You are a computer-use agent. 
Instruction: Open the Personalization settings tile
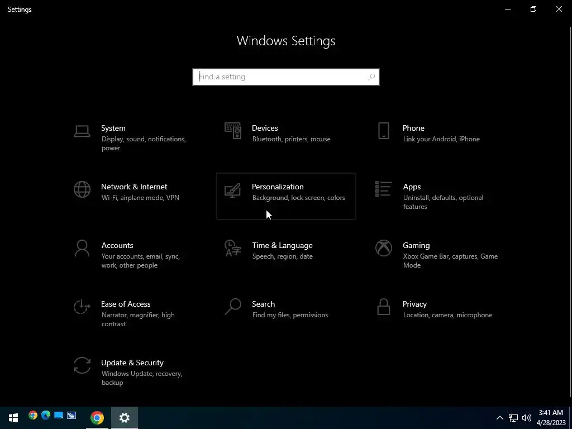point(285,196)
